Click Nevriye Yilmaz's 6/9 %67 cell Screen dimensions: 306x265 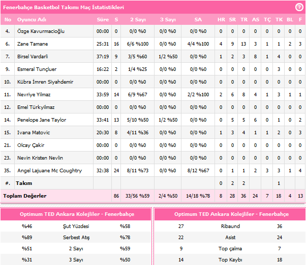(138, 94)
